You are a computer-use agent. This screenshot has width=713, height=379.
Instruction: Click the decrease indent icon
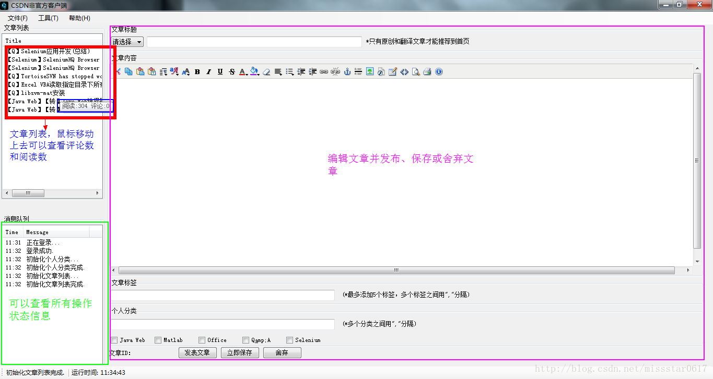click(x=301, y=71)
